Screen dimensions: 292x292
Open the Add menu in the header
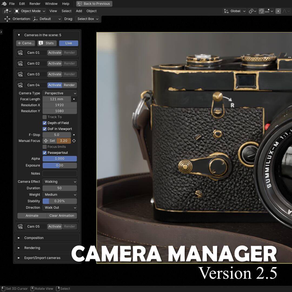79,11
